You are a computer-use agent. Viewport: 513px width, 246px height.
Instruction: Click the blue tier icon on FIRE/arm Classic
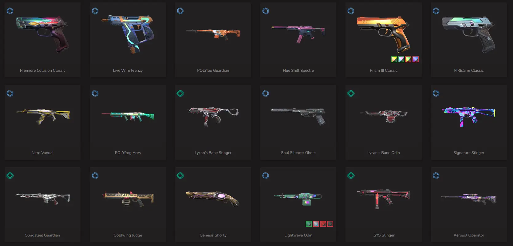click(436, 11)
